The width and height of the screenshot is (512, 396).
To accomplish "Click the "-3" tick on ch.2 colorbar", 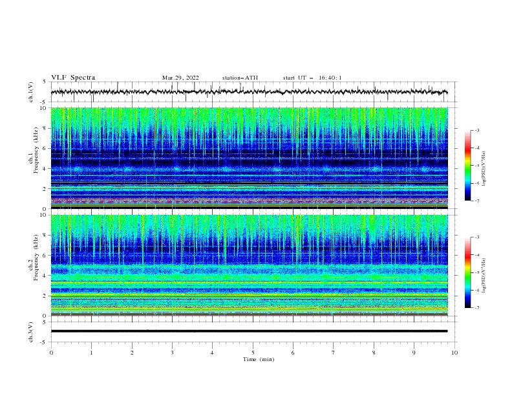I will [476, 237].
